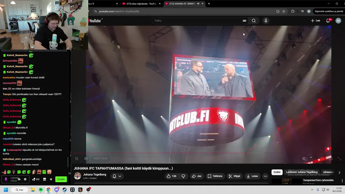345x194 pixels.
Task: Open the Windows Start menu
Action: point(6,190)
